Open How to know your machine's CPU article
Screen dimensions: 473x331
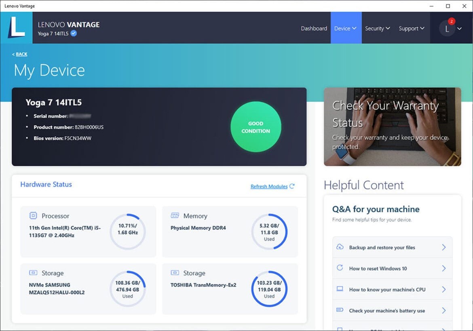[392, 289]
